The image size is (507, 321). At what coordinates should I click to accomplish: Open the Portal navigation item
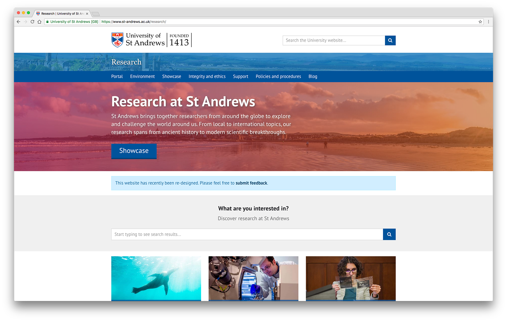point(117,77)
